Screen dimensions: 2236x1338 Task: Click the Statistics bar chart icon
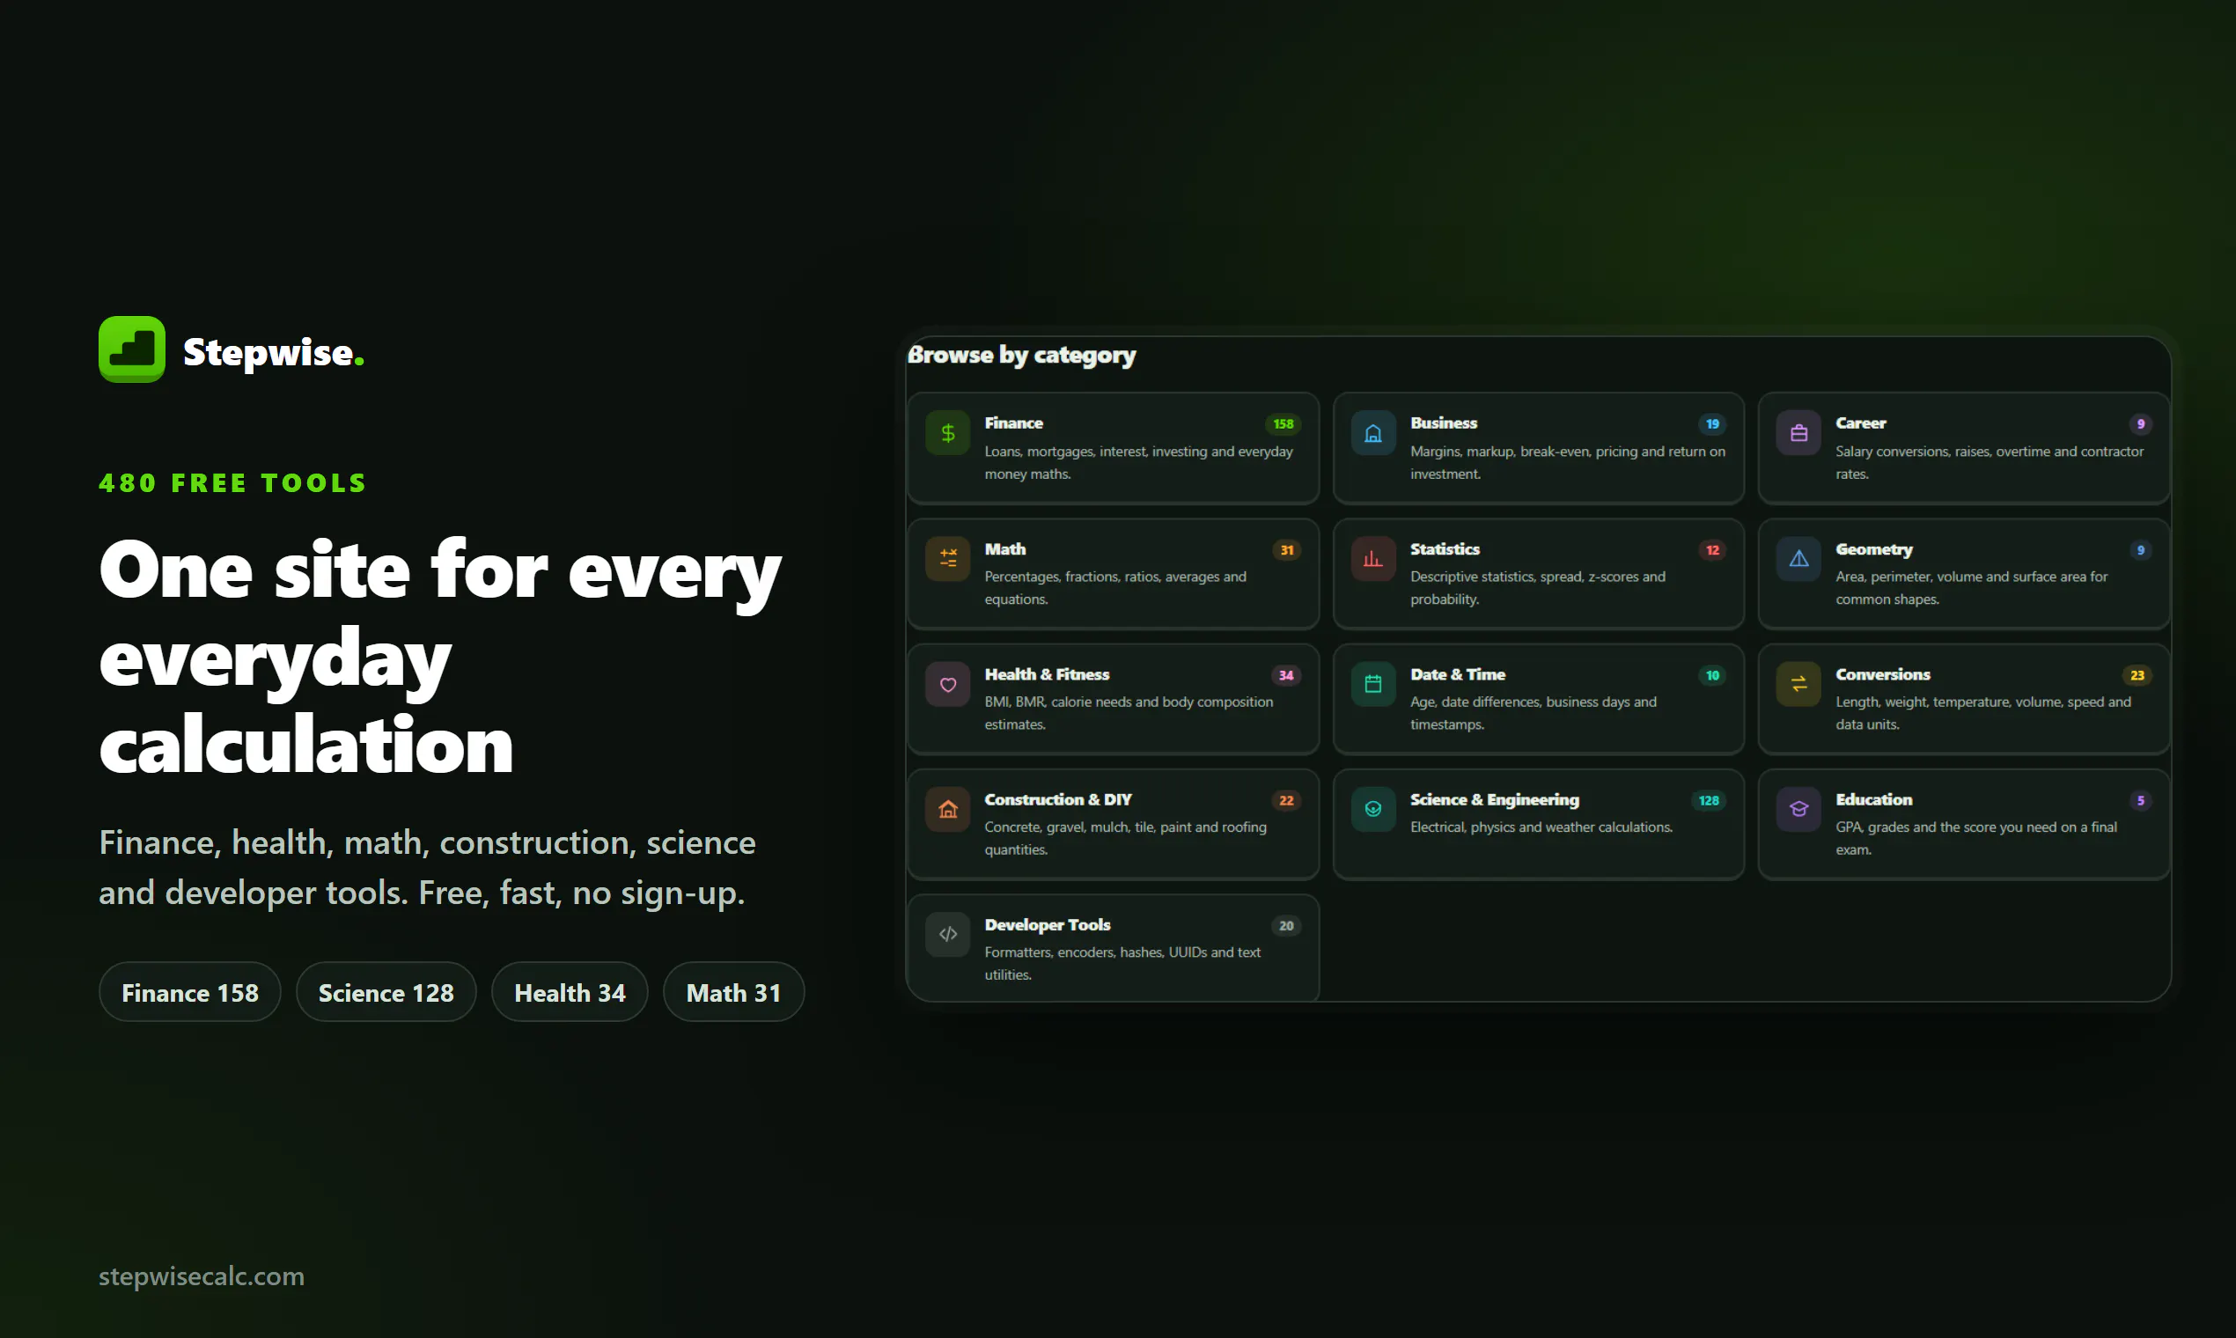tap(1373, 559)
